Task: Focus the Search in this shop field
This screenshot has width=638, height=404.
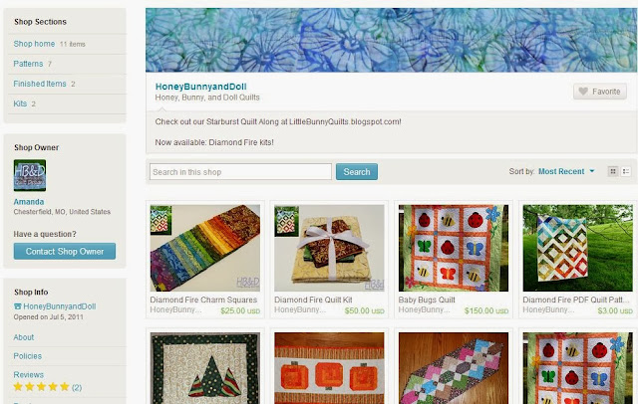Action: (240, 172)
